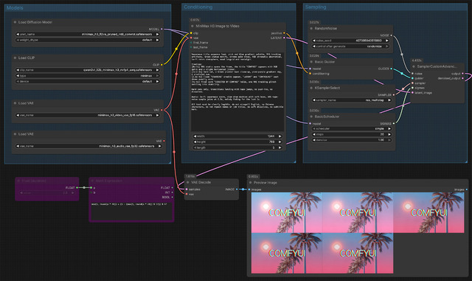
Task: Click the Math Expression node title bar
Action: coord(131,181)
